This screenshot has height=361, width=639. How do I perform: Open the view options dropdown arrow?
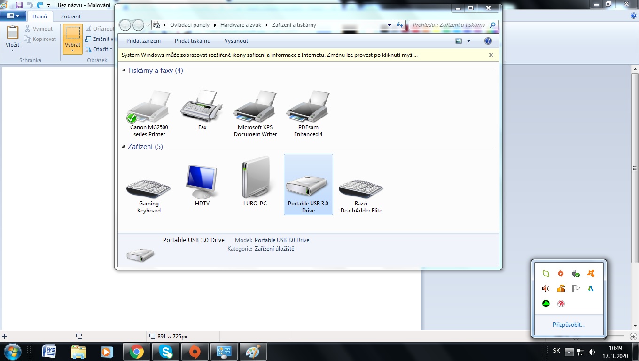(468, 41)
